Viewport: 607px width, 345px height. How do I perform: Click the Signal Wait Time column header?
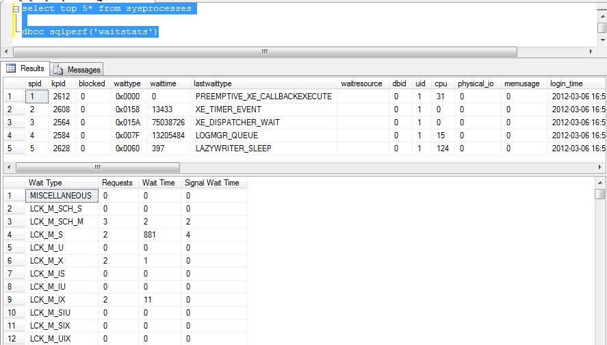coord(211,183)
